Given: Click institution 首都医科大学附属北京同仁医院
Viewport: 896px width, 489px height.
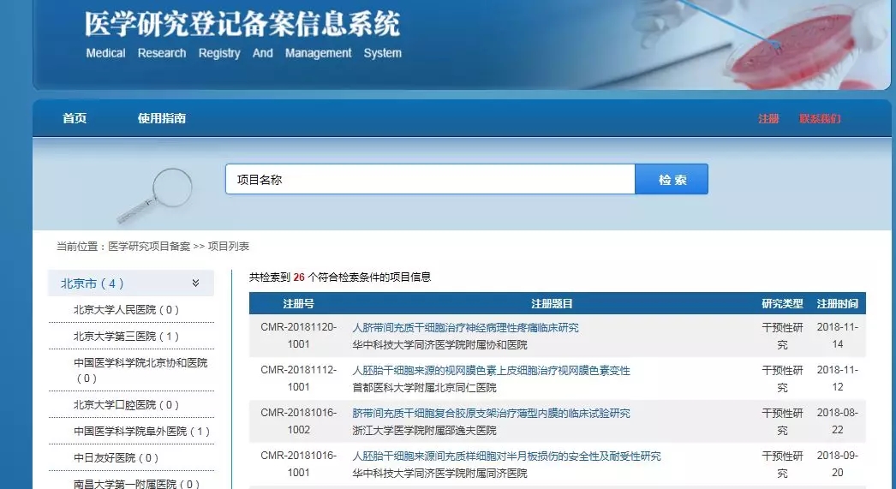Looking at the screenshot, I should [424, 388].
